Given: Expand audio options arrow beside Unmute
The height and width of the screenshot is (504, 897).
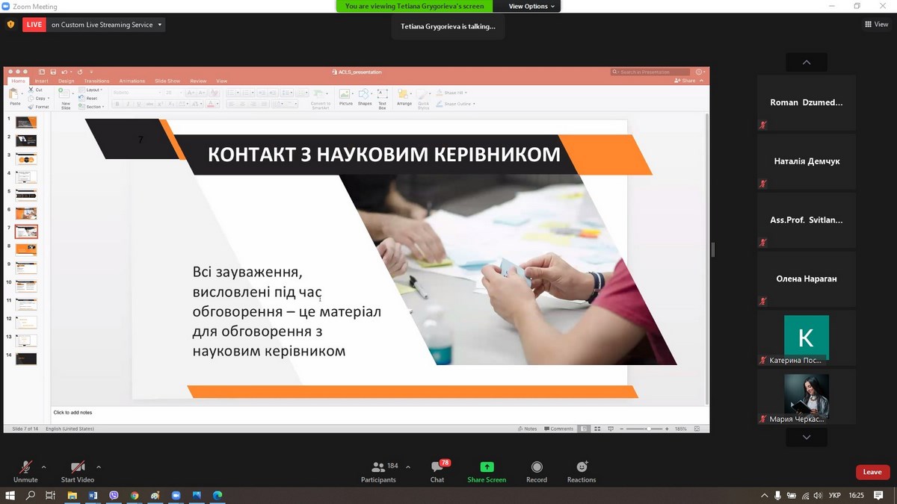Looking at the screenshot, I should 43,467.
